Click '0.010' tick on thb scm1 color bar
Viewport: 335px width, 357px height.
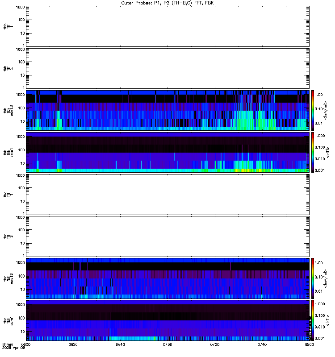pos(320,159)
